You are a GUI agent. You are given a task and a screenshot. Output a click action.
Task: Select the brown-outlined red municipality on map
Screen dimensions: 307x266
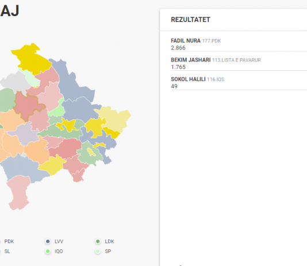pyautogui.click(x=28, y=105)
